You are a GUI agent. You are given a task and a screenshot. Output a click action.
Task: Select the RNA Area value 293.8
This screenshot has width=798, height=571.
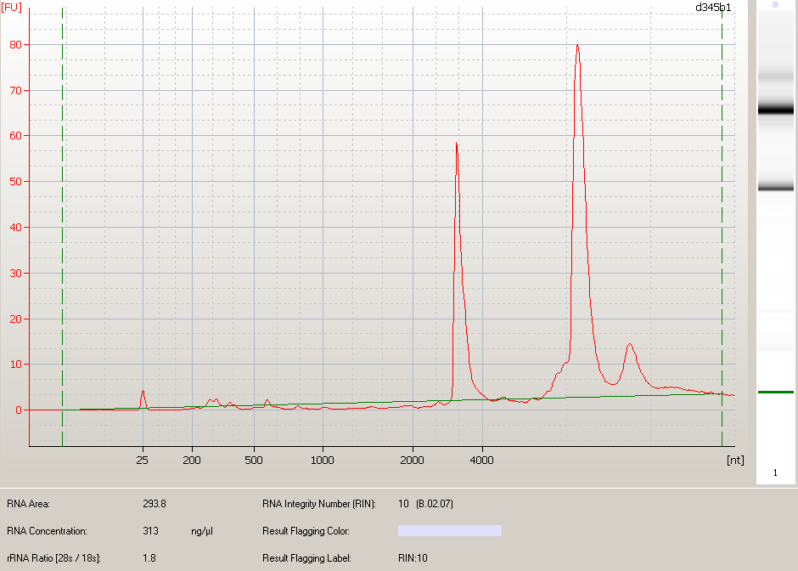click(x=154, y=504)
